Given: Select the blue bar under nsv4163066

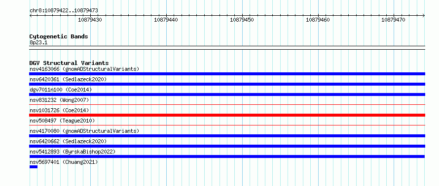Looking at the screenshot, I should point(227,74).
